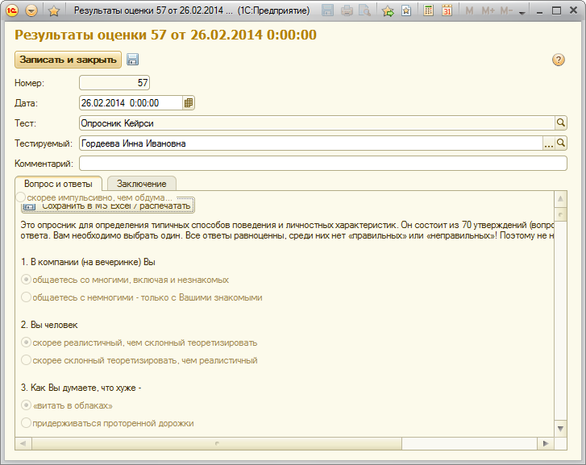586x465 pixels.
Task: Click the horizontal scrollbar right arrow
Action: pyautogui.click(x=546, y=443)
